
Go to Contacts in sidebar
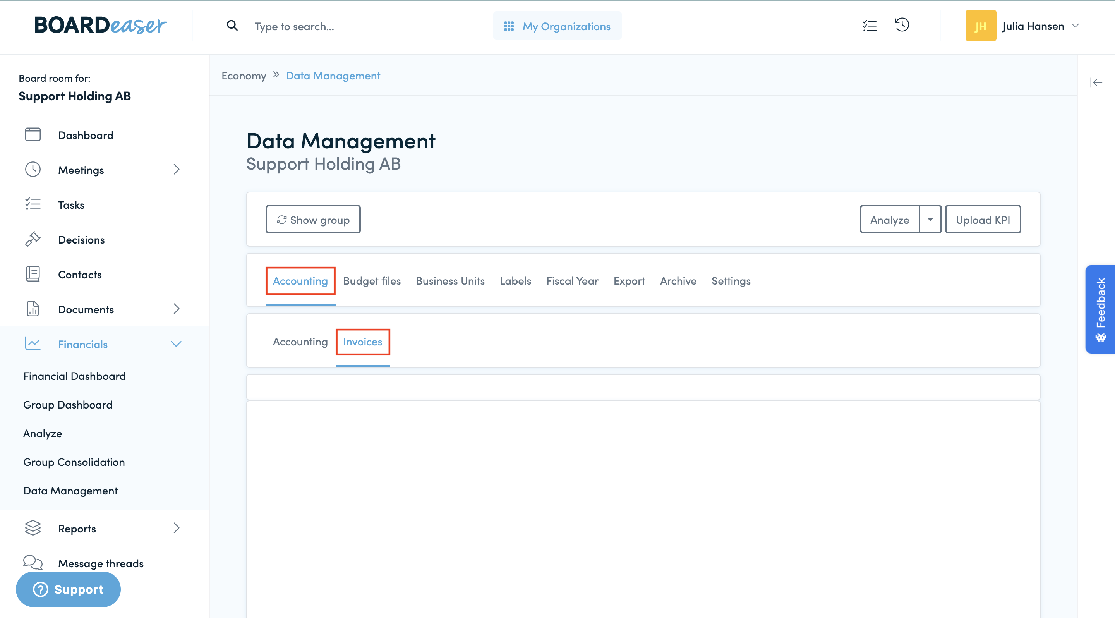pyautogui.click(x=80, y=275)
